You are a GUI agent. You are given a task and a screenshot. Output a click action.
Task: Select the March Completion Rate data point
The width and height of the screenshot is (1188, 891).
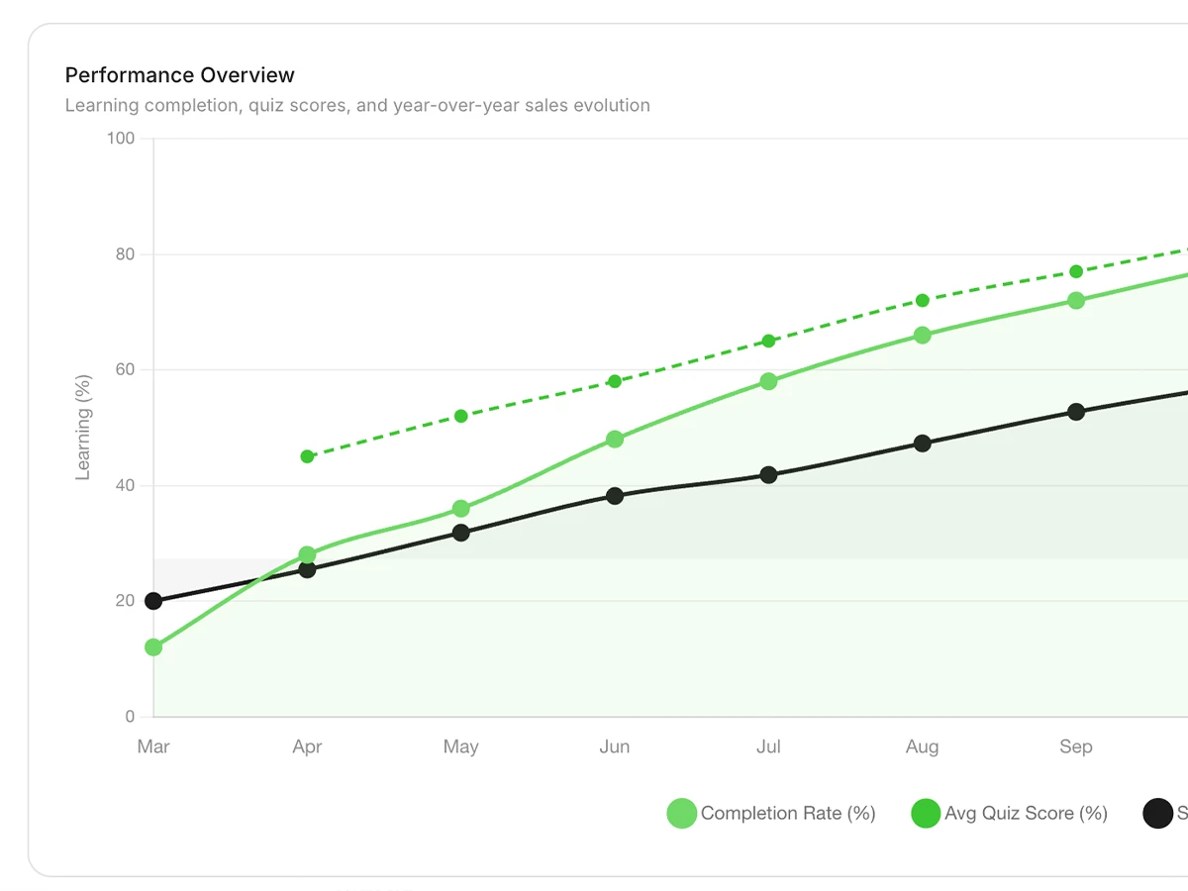point(153,647)
